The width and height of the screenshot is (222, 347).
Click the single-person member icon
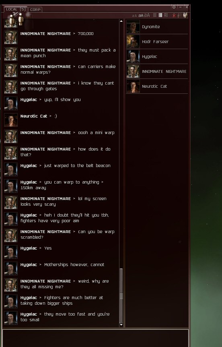(179, 15)
